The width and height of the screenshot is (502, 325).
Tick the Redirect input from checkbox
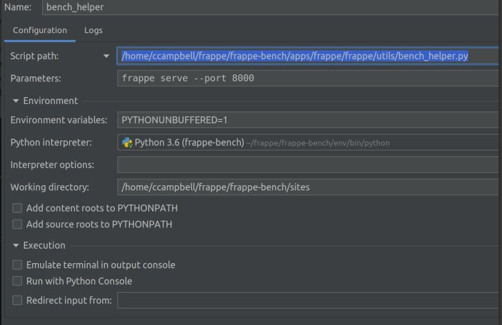click(17, 300)
